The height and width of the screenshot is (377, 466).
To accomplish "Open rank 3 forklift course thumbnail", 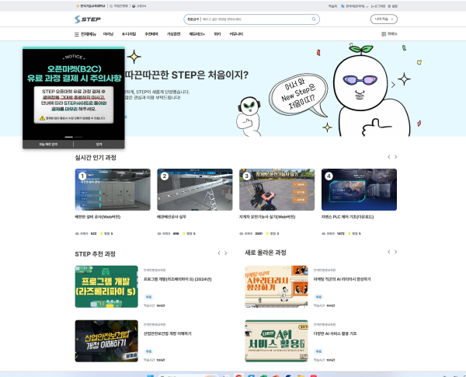I will [276, 190].
